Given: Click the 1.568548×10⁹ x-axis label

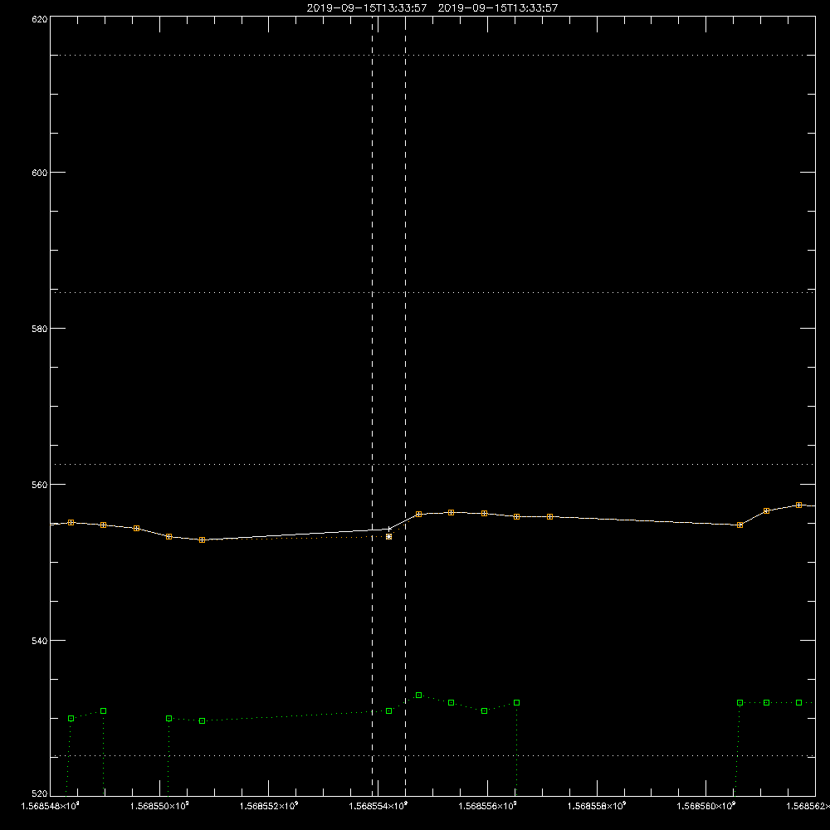Looking at the screenshot, I should 50,806.
